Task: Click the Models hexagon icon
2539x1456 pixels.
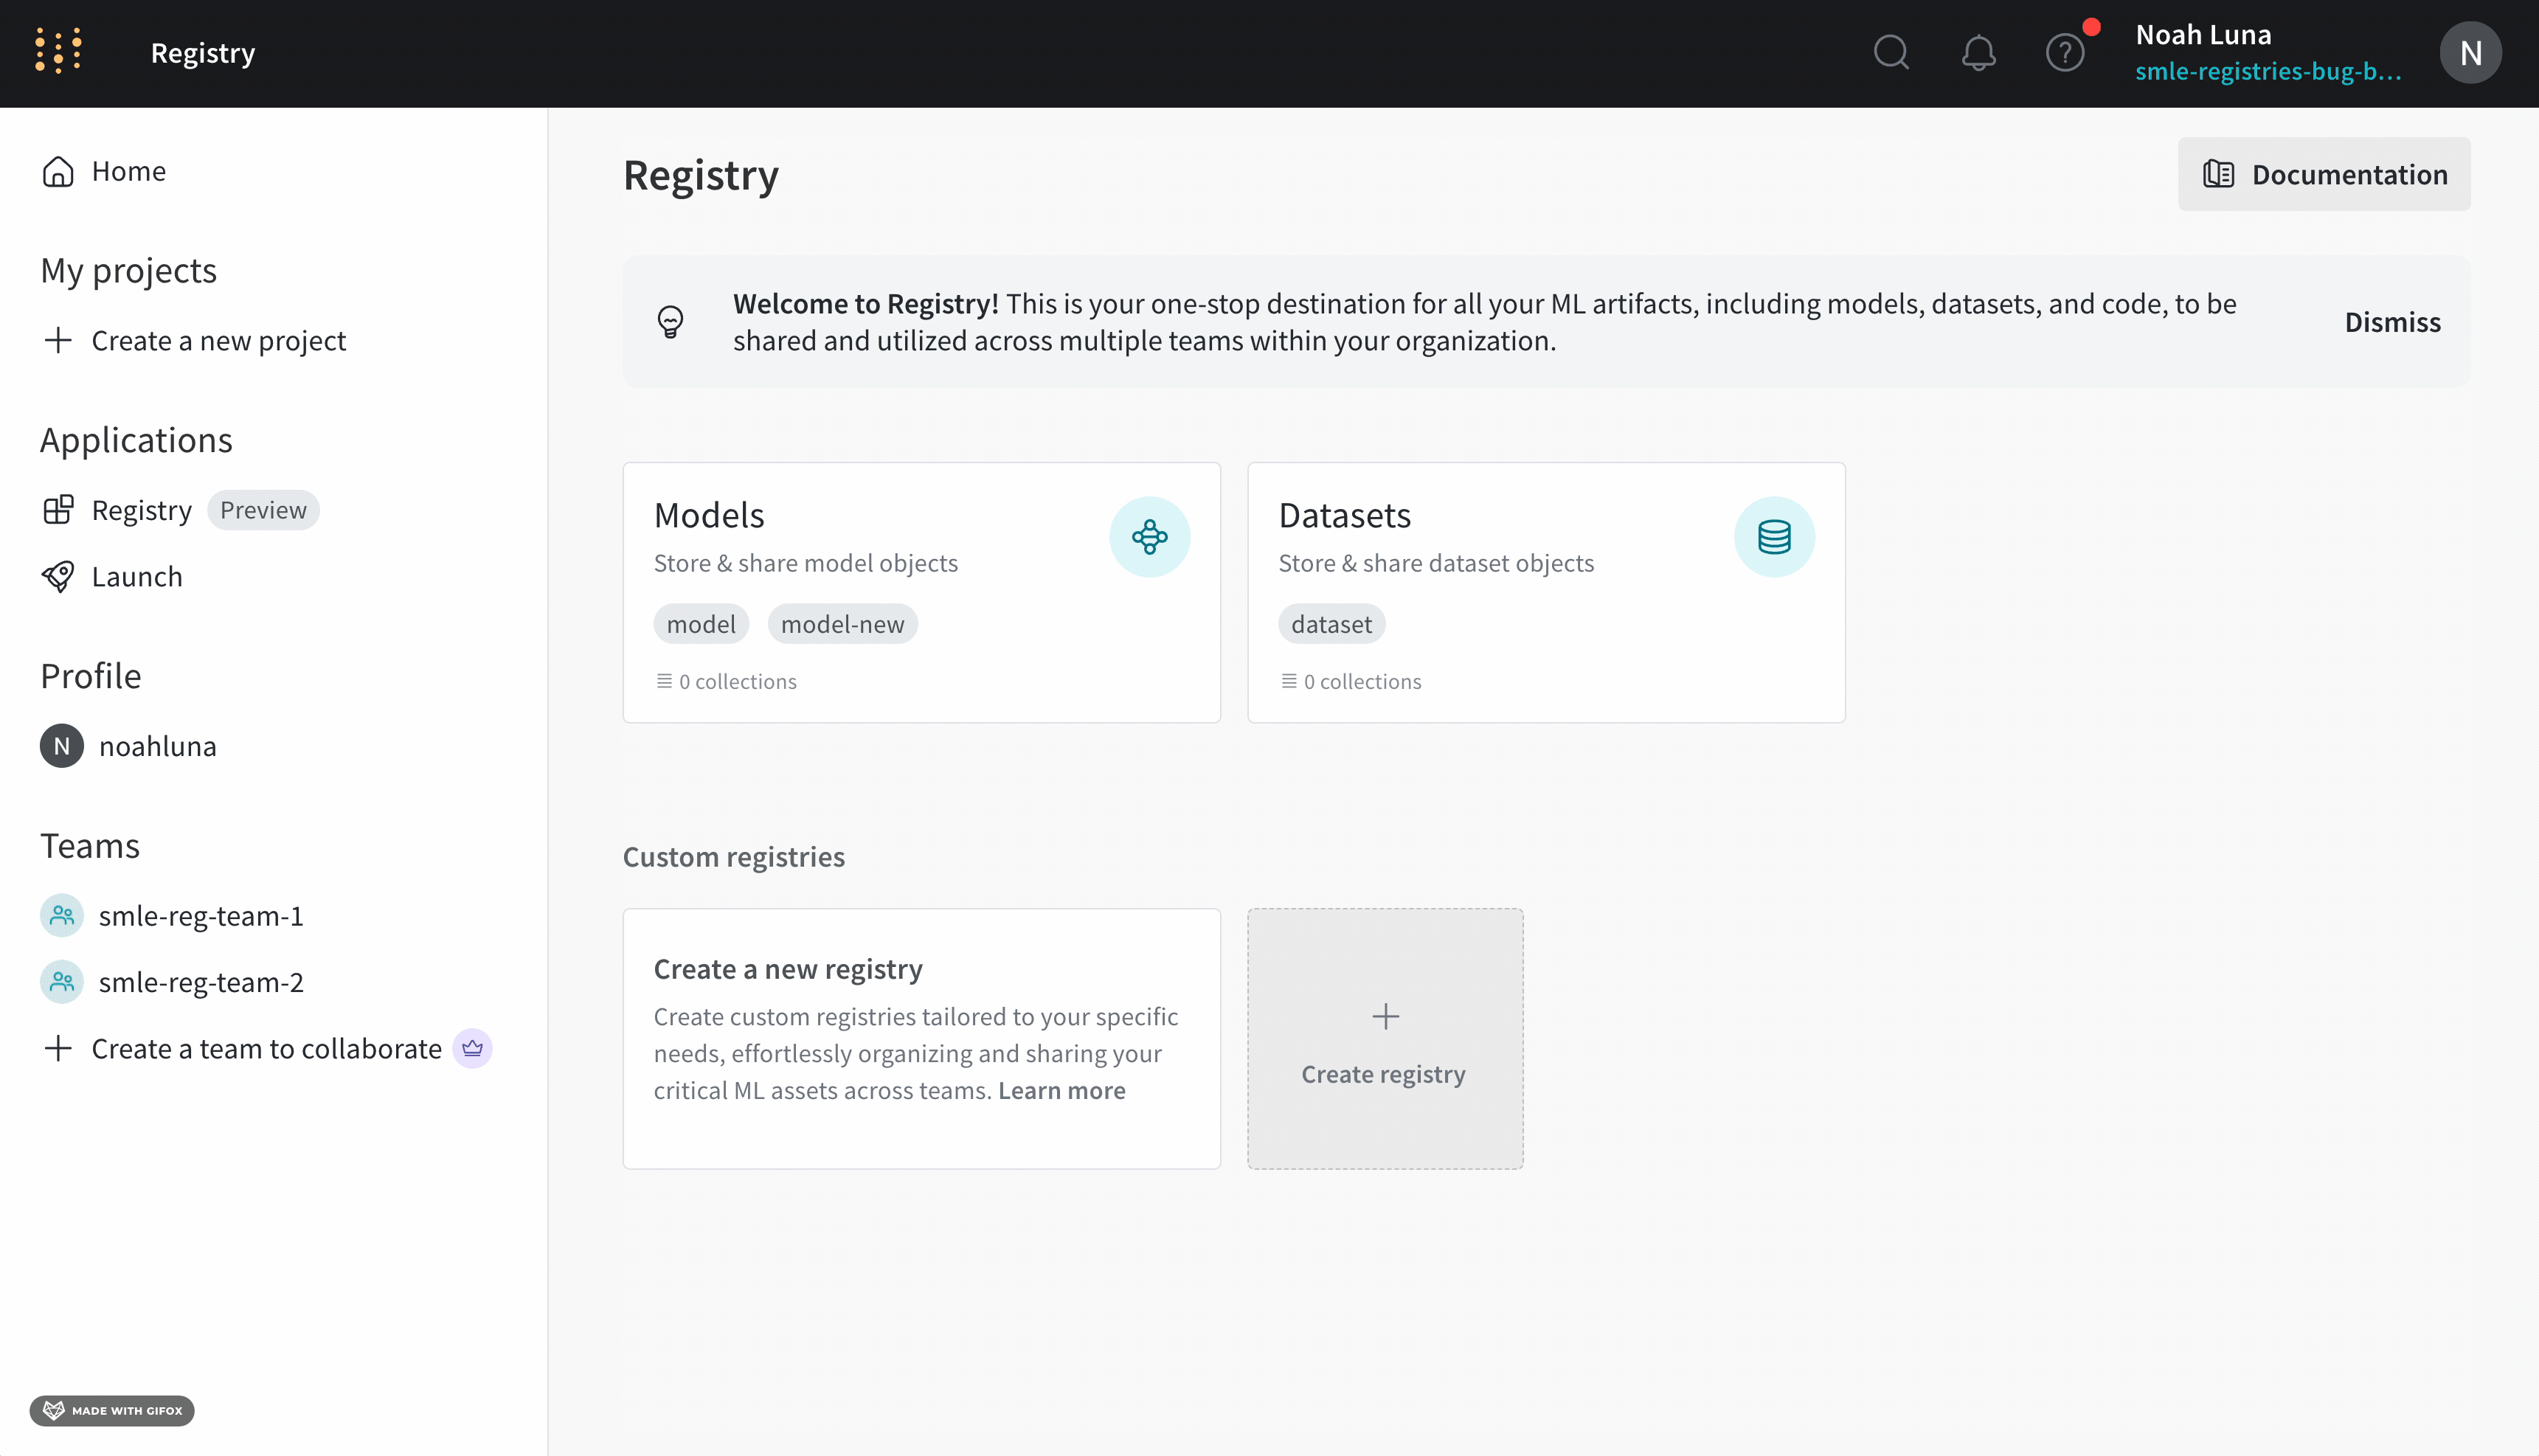Action: click(1149, 536)
